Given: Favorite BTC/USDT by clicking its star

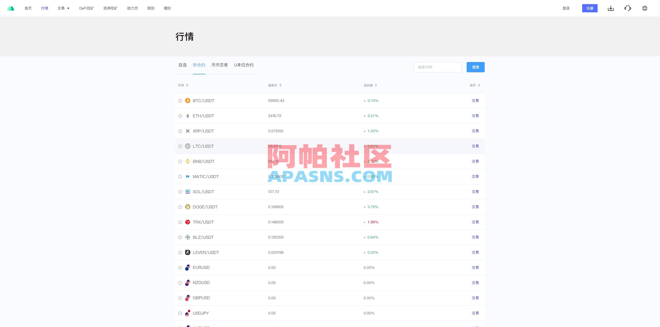Looking at the screenshot, I should (x=180, y=100).
